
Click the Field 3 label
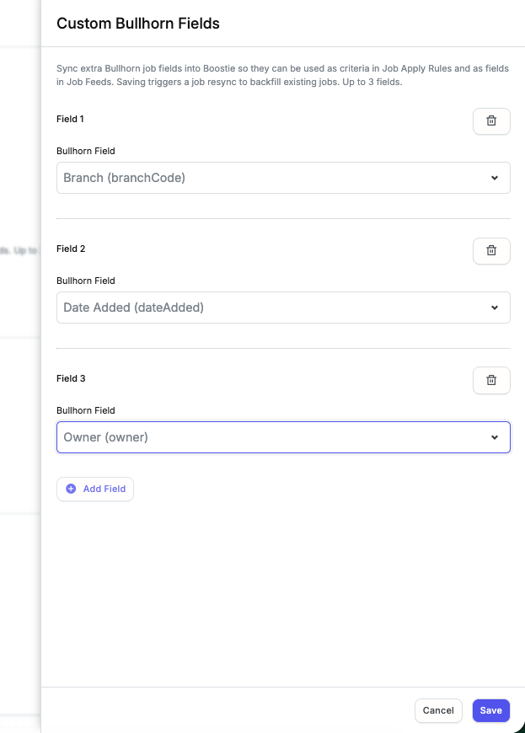tap(71, 378)
